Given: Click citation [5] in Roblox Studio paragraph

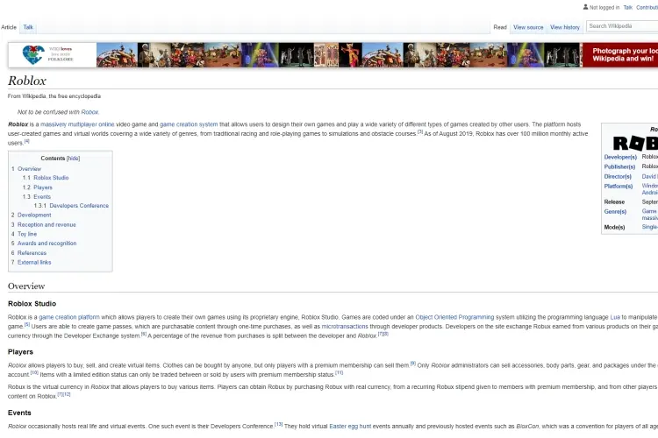Looking at the screenshot, I should pyautogui.click(x=27, y=324).
